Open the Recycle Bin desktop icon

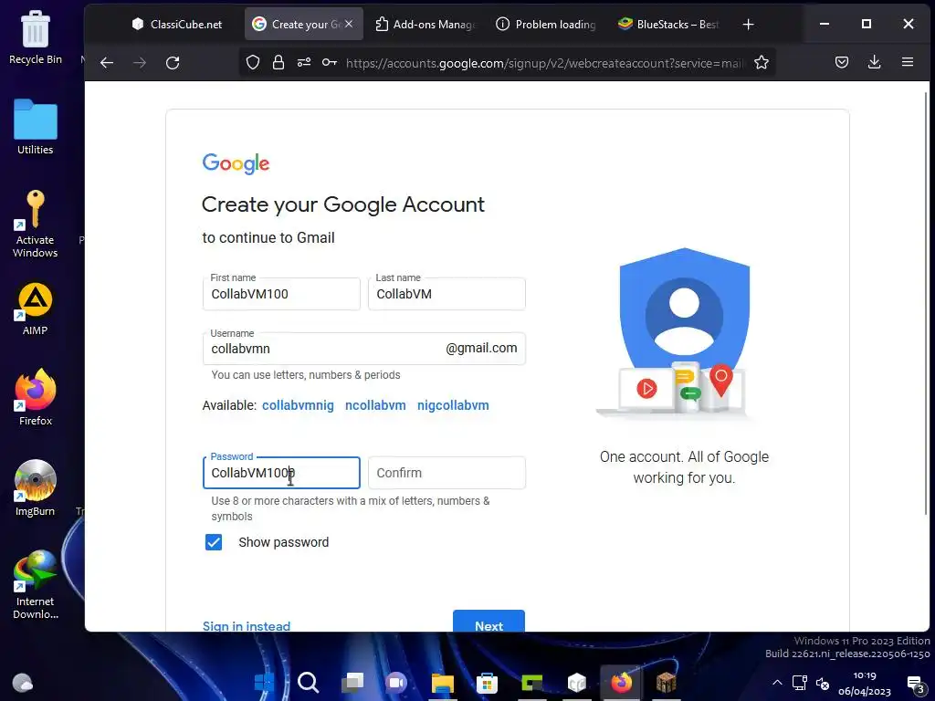pos(36,37)
